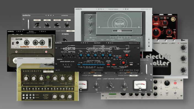The image size is (194, 109).
Task: Go to previous preset in Space Station
Action: (88, 43)
